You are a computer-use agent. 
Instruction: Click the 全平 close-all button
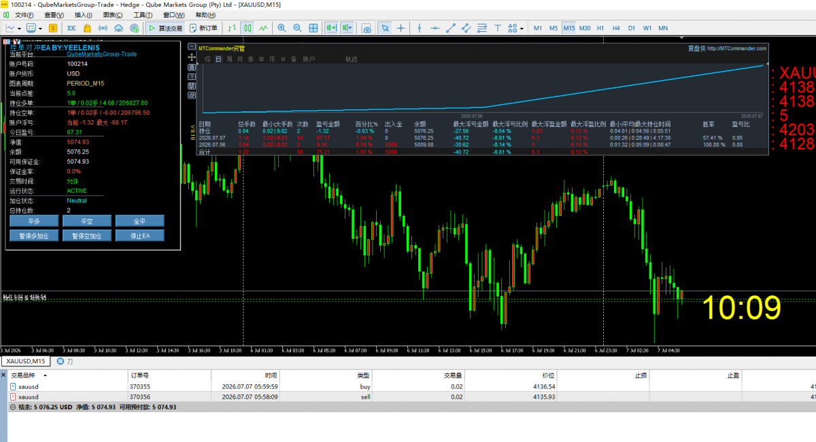tap(139, 221)
